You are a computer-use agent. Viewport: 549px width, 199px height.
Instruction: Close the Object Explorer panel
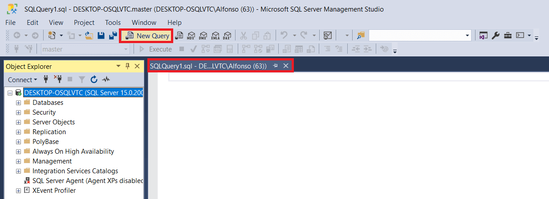137,66
